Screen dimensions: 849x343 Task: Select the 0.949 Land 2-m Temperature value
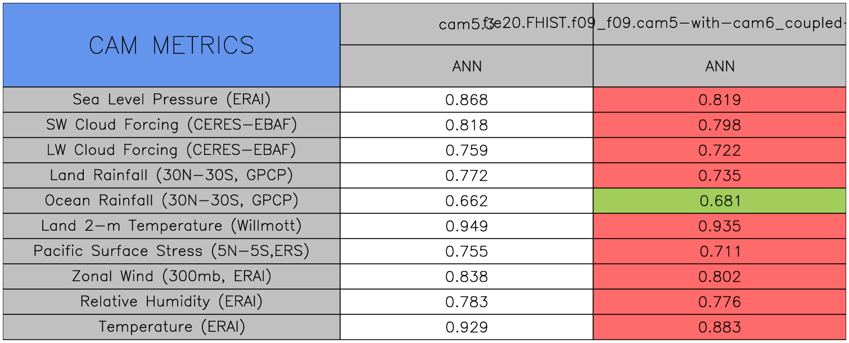click(467, 226)
